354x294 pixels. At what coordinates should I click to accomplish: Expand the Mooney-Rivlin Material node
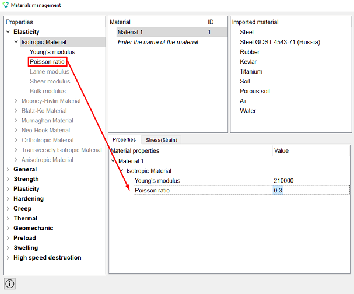(16, 101)
